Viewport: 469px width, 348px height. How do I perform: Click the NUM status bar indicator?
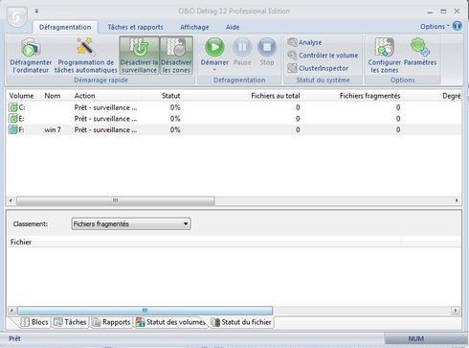click(416, 338)
